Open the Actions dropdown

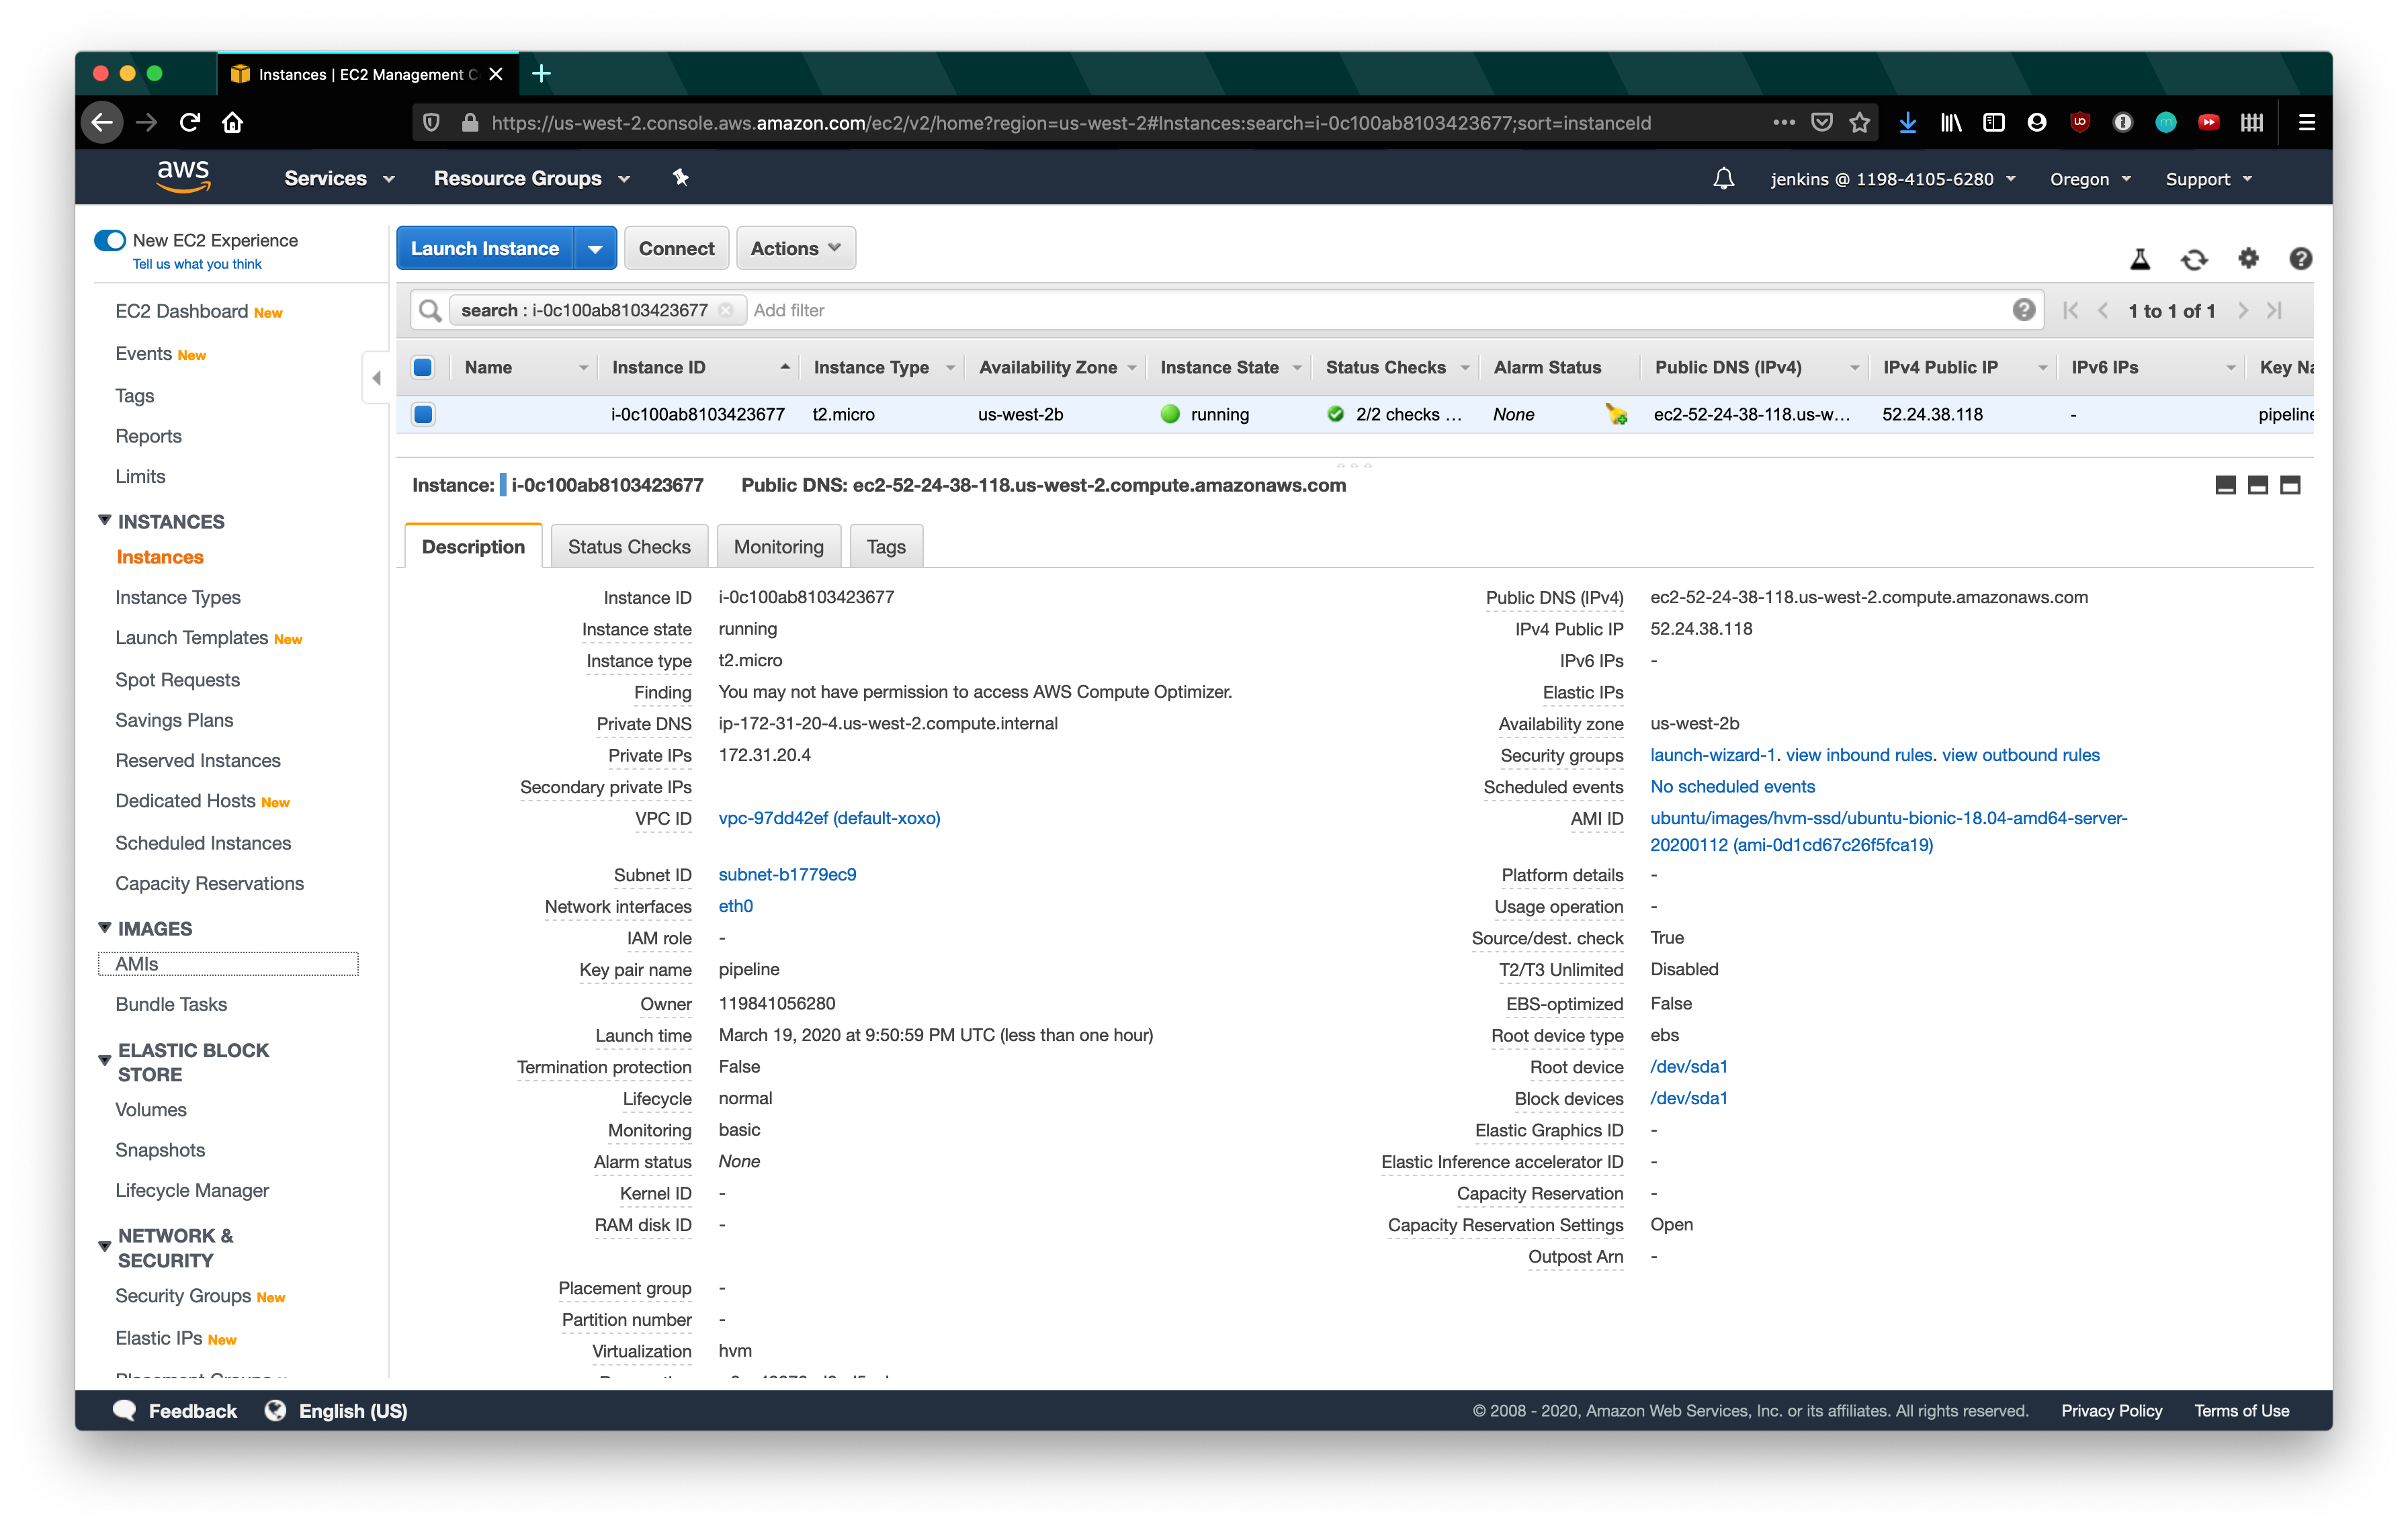(795, 249)
